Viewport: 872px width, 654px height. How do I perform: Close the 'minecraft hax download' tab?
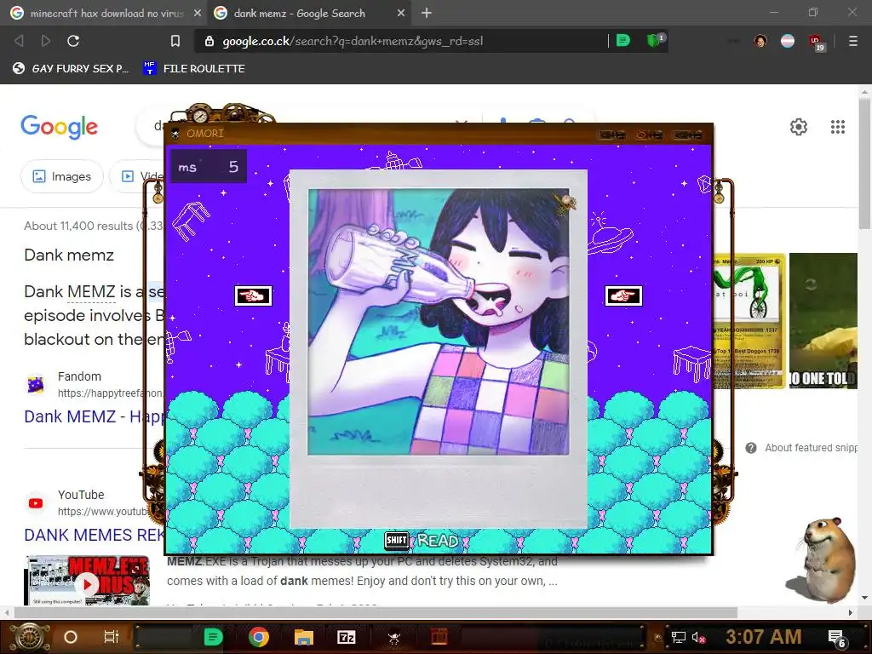[198, 13]
